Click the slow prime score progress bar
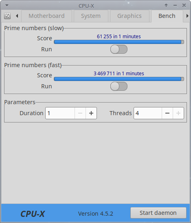The image size is (191, 223). (119, 42)
